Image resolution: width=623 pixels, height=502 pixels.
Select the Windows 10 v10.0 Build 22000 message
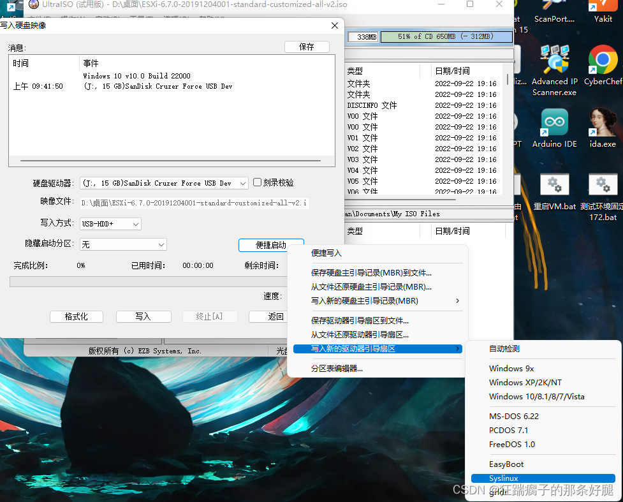point(136,76)
